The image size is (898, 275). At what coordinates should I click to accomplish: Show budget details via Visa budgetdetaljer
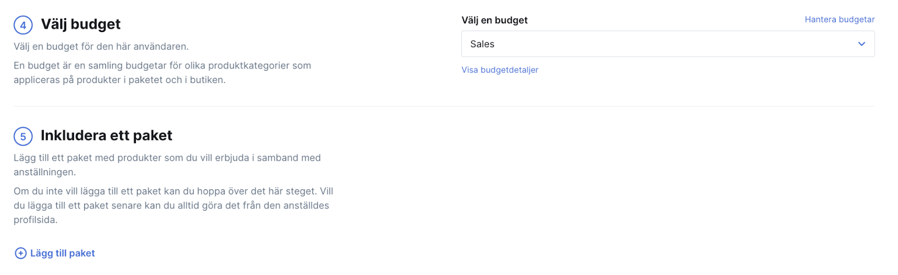click(500, 70)
